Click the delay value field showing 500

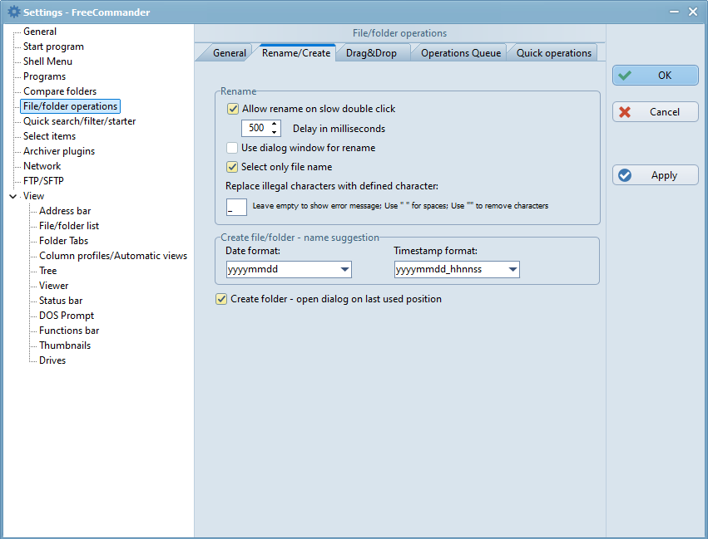[x=256, y=128]
